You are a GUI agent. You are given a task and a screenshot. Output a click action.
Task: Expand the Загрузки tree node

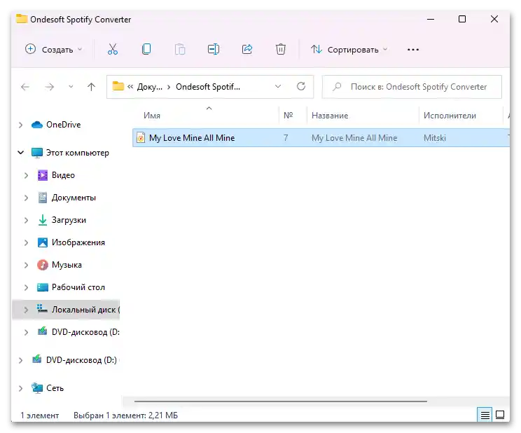coord(26,220)
